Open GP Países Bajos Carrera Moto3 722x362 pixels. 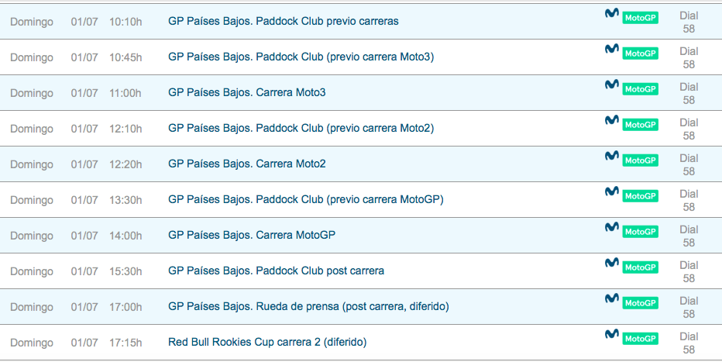coord(246,92)
